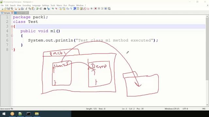Click the Save All toolbar icon
The height and width of the screenshot is (117, 209).
(x=12, y=9)
